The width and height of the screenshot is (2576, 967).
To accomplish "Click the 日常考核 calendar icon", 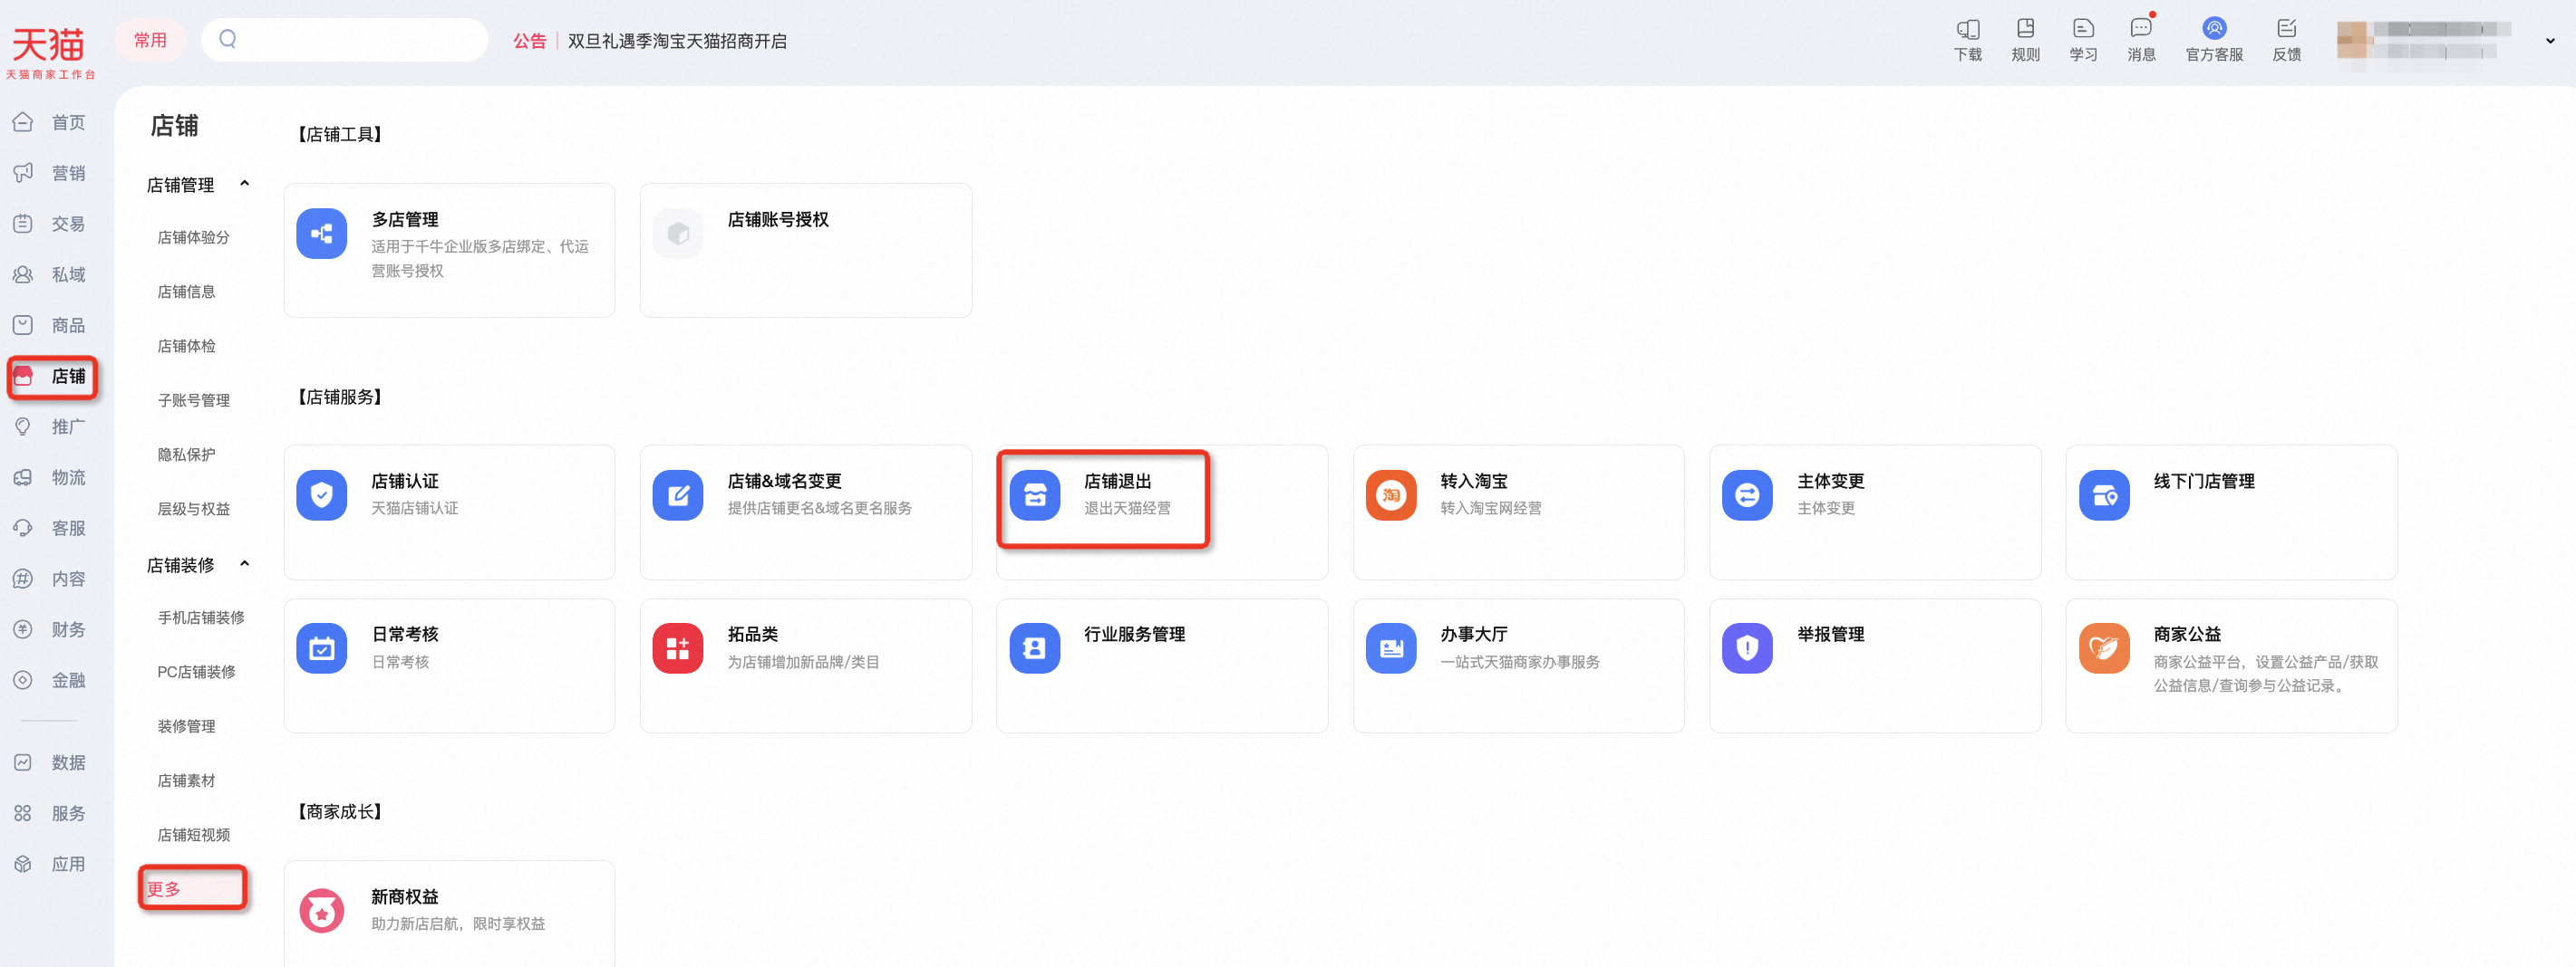I will point(321,648).
